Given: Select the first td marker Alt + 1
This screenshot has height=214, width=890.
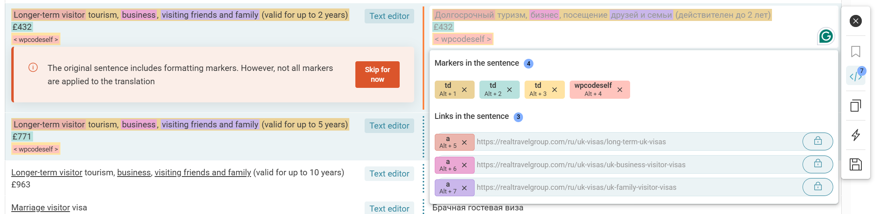Looking at the screenshot, I should click(447, 89).
